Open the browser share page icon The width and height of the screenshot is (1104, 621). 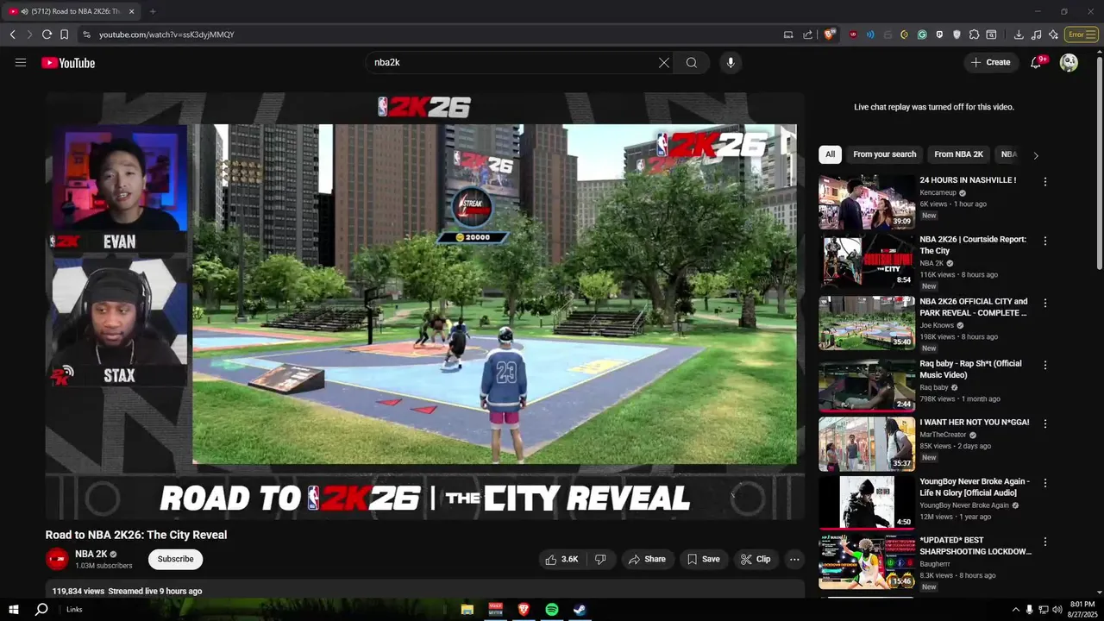coord(807,34)
